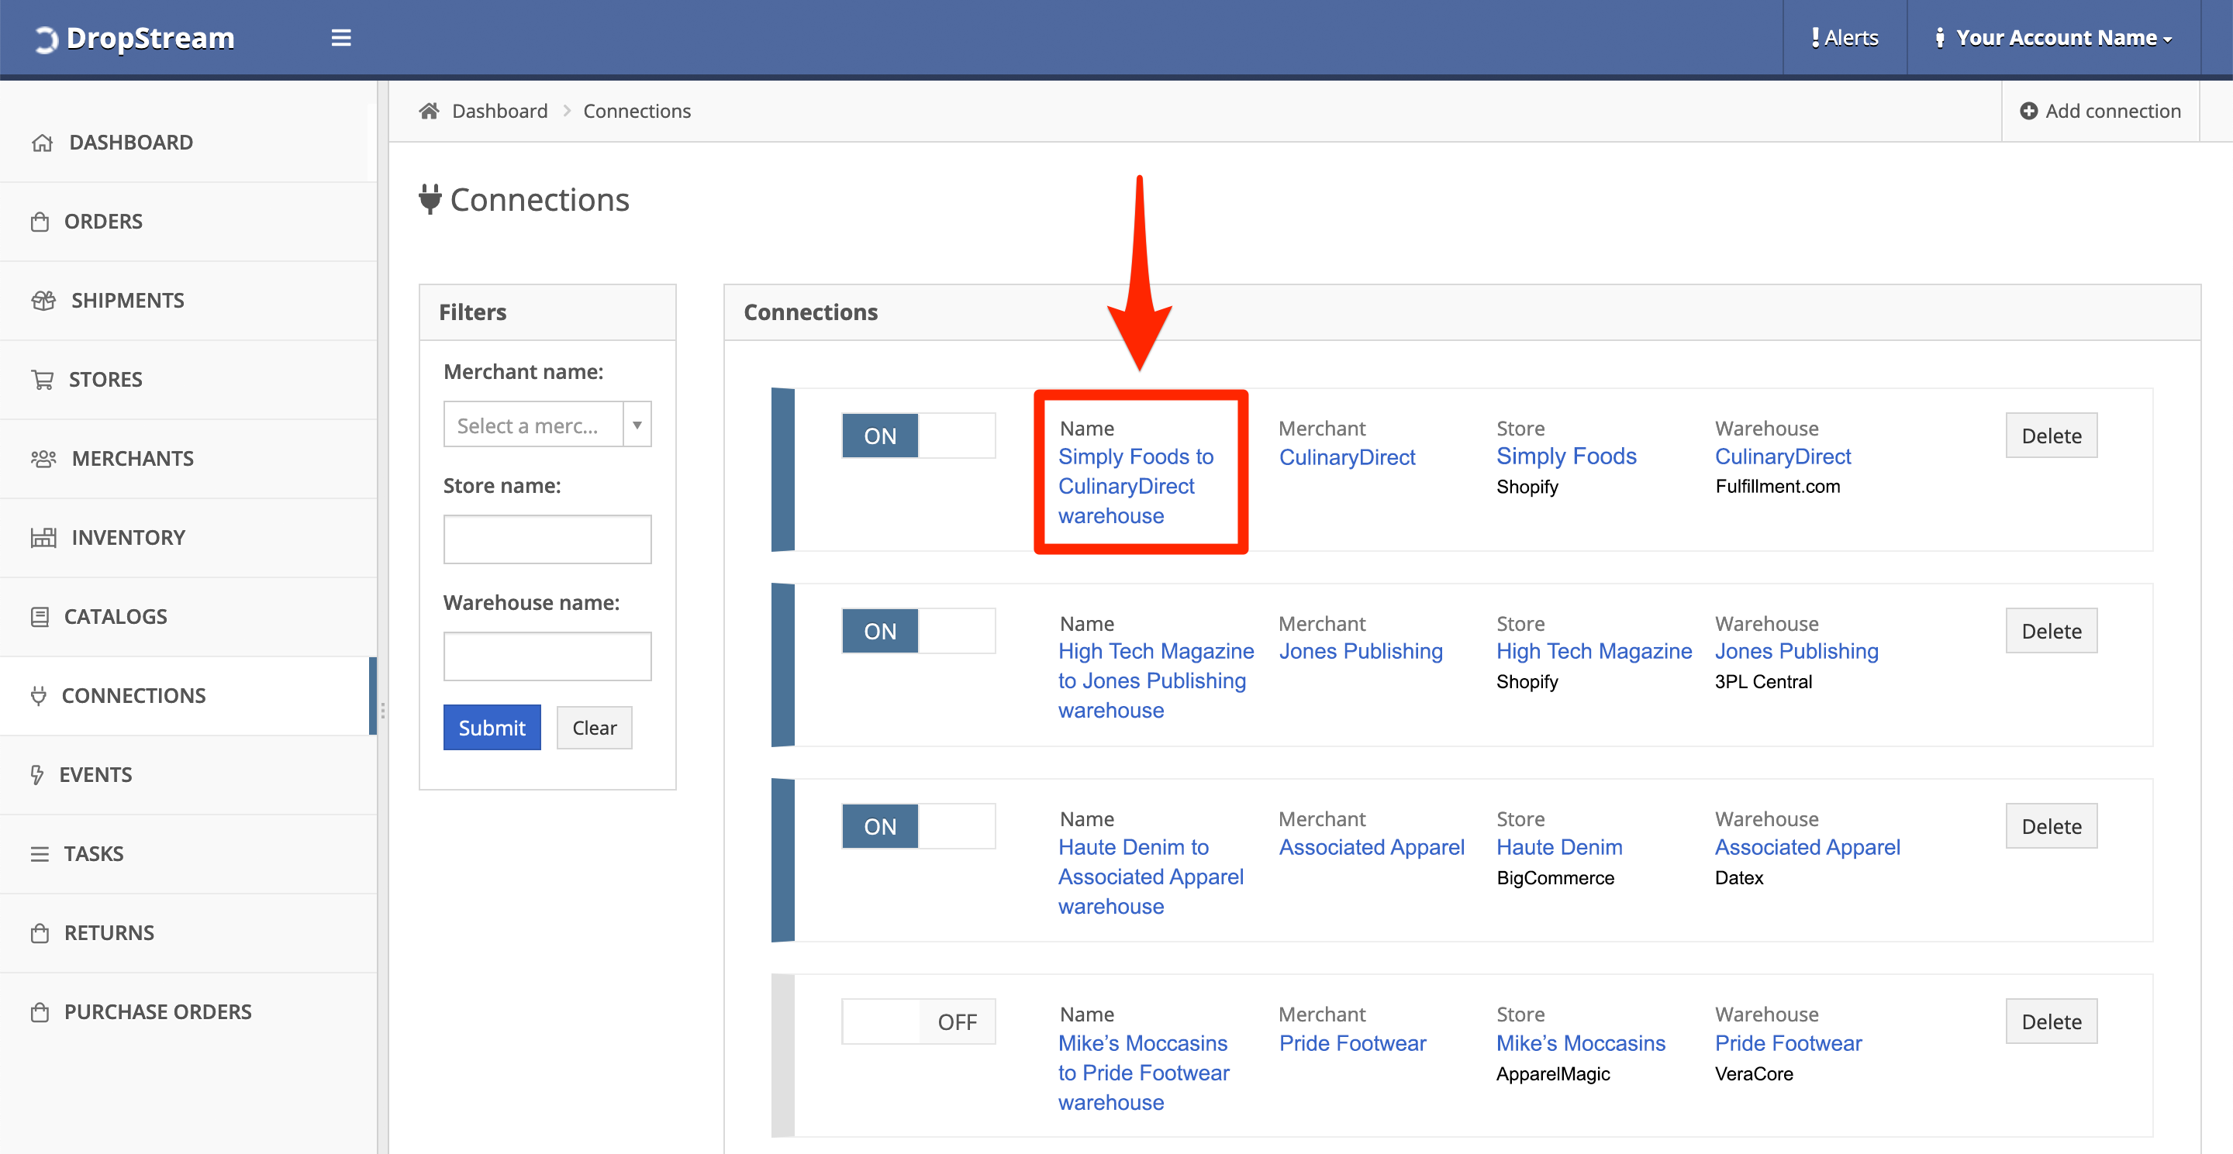Click the Store name input field
The width and height of the screenshot is (2233, 1154).
click(x=547, y=539)
